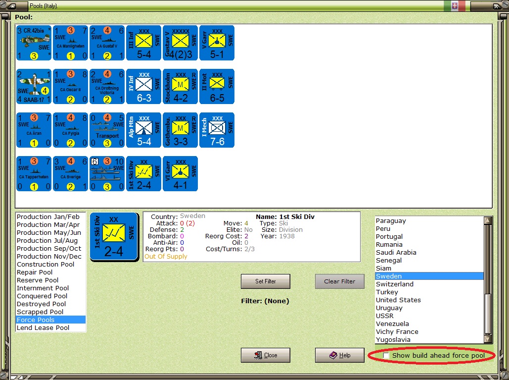
Task: Select the II Mot 6-5 counter
Action: pos(217,87)
